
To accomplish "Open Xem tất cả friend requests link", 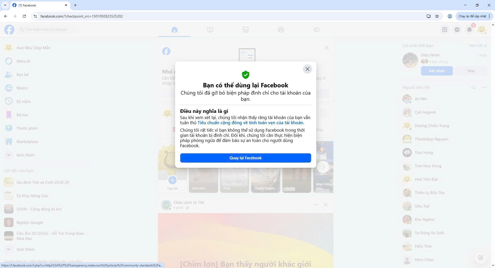I will 478,46.
